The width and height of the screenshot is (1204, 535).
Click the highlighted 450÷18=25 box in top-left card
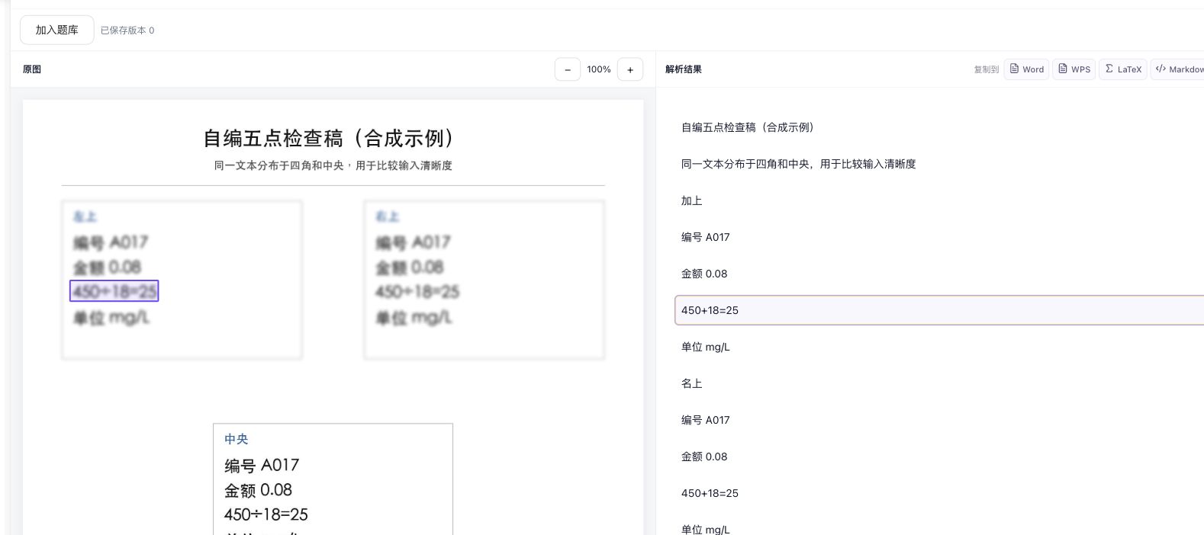tap(114, 291)
